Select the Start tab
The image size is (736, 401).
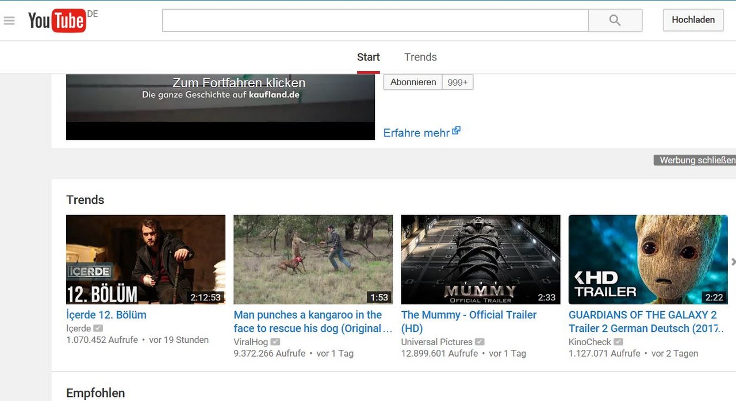point(368,57)
